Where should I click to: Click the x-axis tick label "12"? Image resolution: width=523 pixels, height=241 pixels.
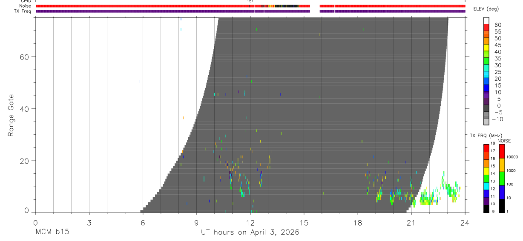250,222
